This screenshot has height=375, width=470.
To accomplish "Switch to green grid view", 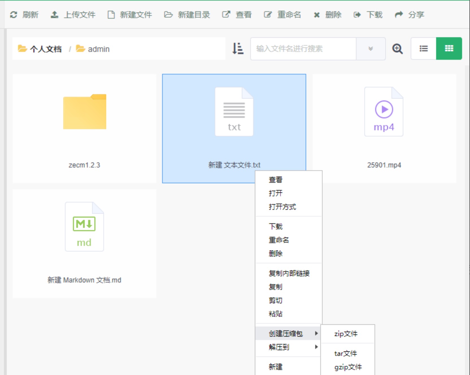I will 449,48.
